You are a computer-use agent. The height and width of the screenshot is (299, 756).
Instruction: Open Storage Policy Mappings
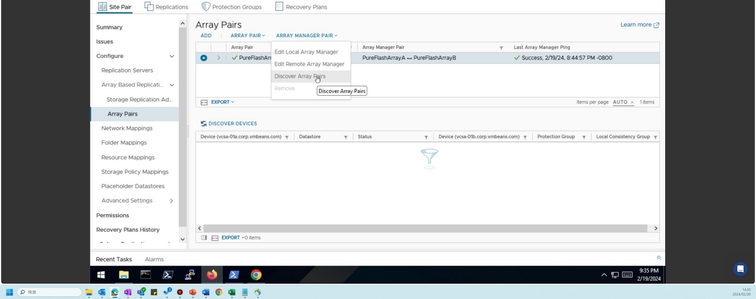pos(135,172)
